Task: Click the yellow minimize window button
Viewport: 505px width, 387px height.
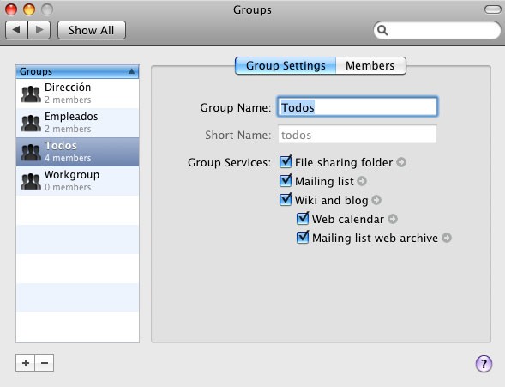Action: (29, 9)
